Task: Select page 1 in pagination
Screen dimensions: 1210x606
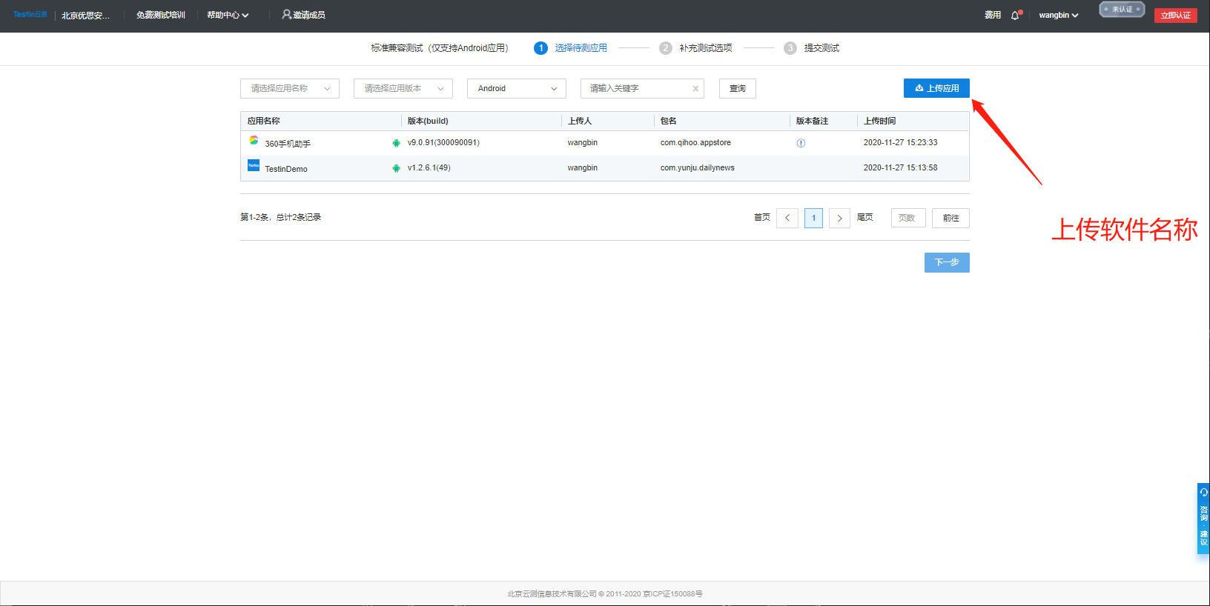Action: coord(813,218)
